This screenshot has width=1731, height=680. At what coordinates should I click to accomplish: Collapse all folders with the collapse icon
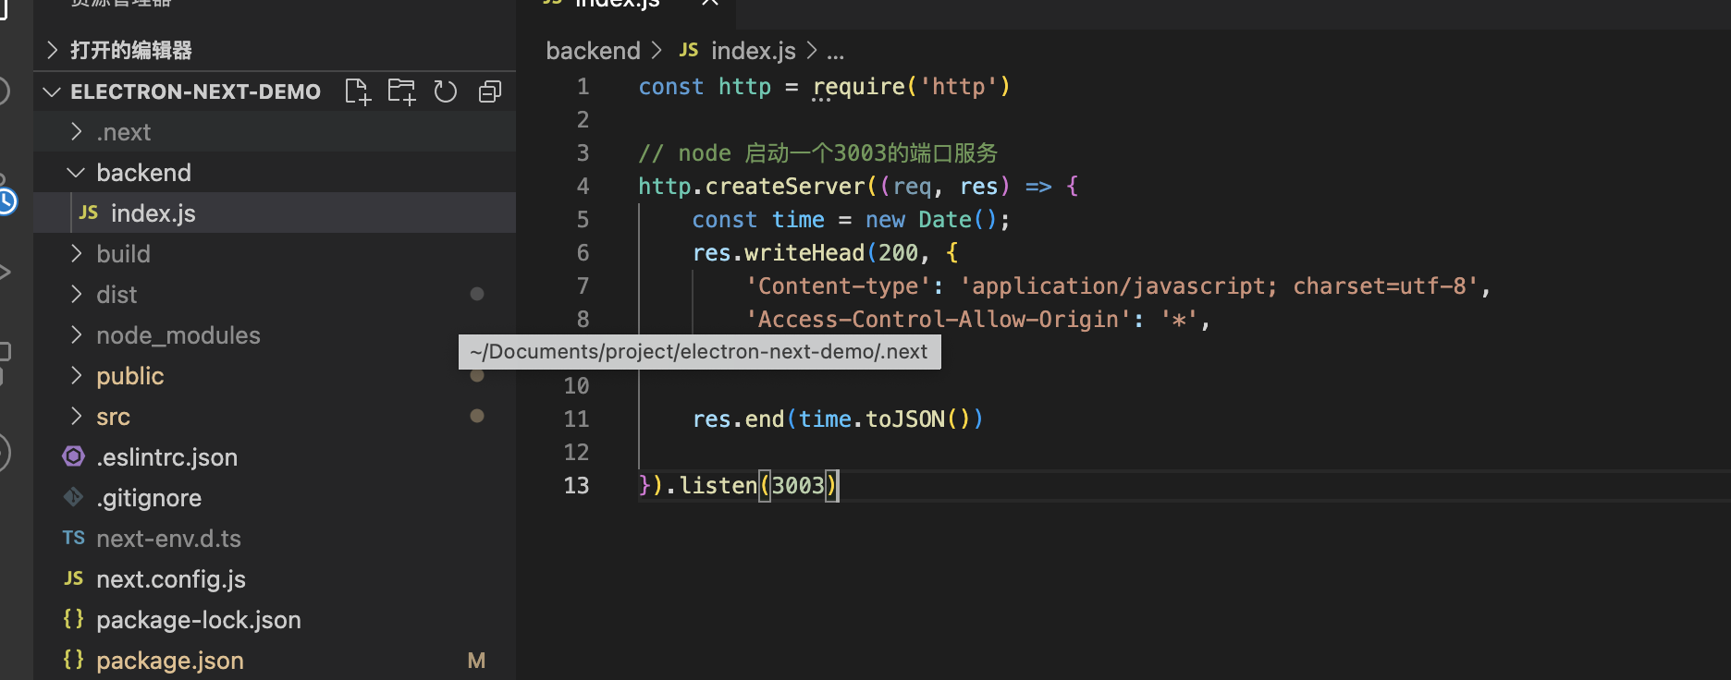490,91
